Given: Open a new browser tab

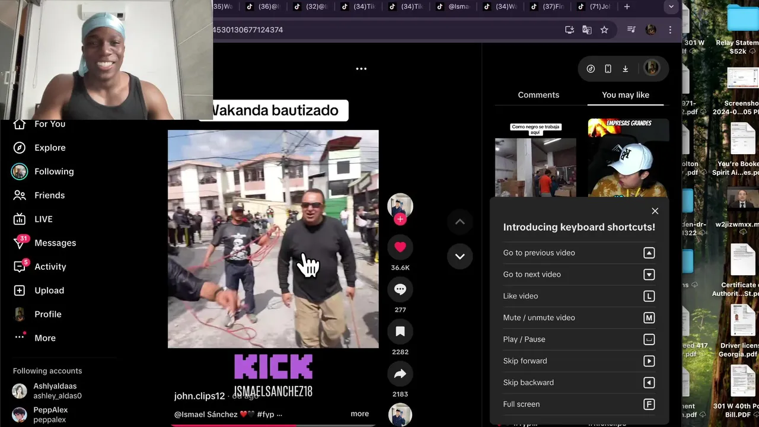Looking at the screenshot, I should pos(627,7).
